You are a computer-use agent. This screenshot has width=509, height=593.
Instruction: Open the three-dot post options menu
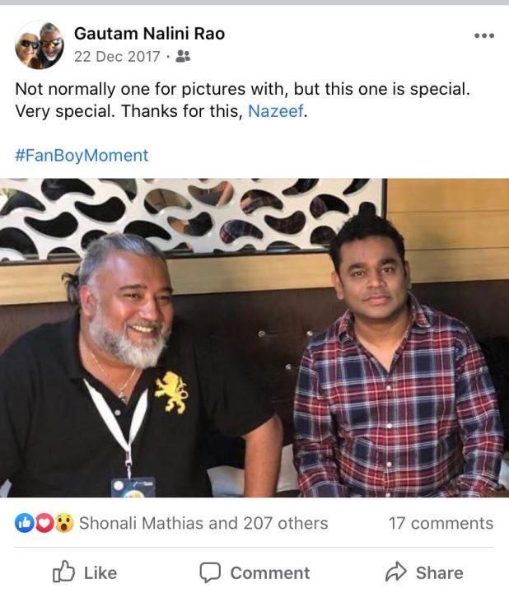484,36
